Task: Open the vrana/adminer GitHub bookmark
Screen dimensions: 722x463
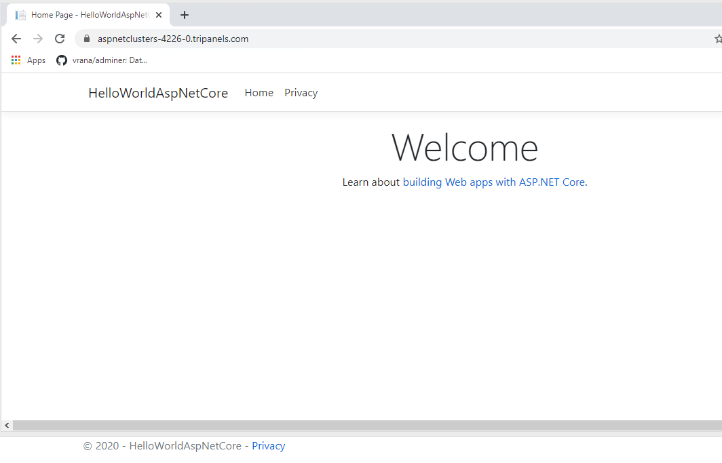Action: click(102, 60)
